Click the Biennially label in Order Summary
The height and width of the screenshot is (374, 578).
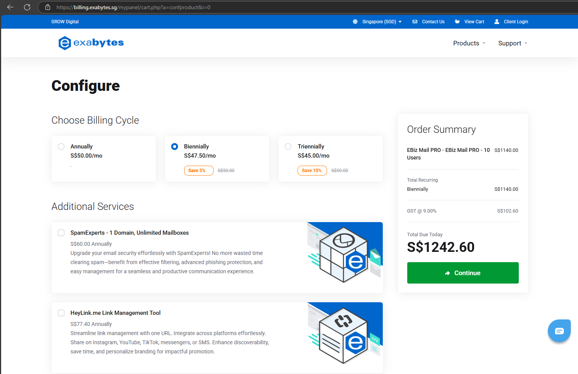pos(418,189)
